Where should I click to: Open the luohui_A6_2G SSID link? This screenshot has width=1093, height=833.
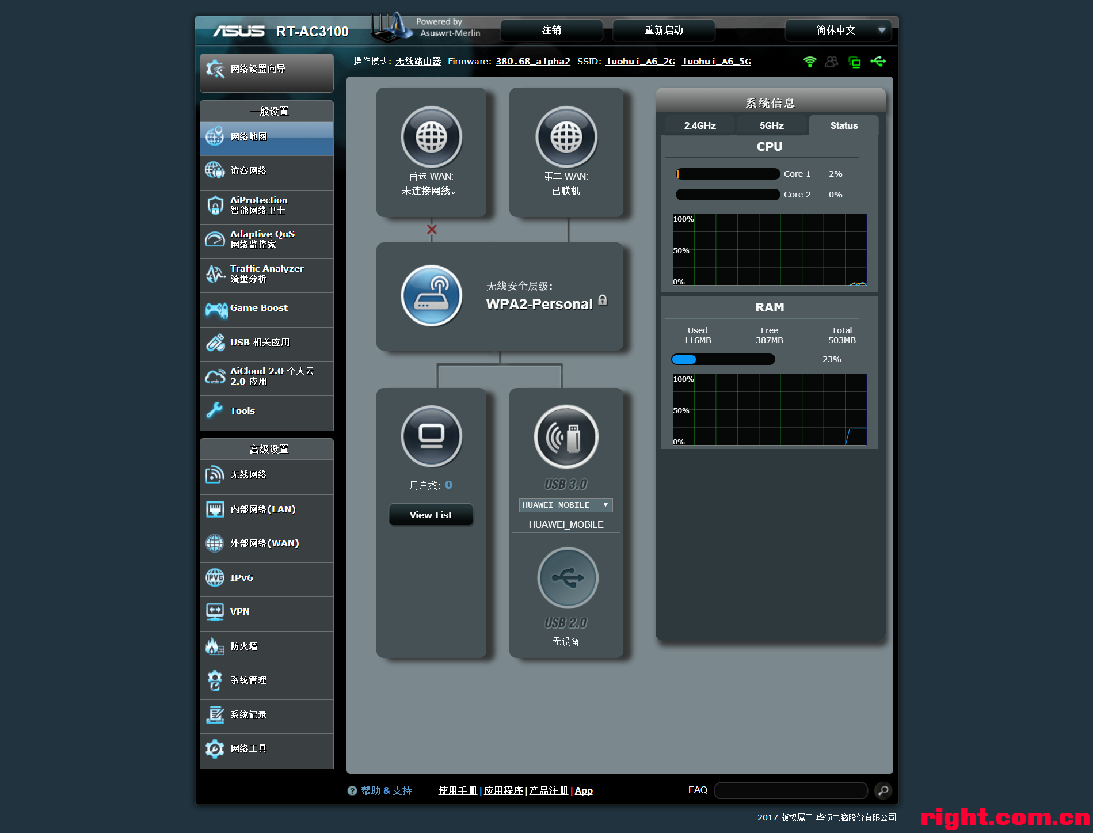click(640, 62)
